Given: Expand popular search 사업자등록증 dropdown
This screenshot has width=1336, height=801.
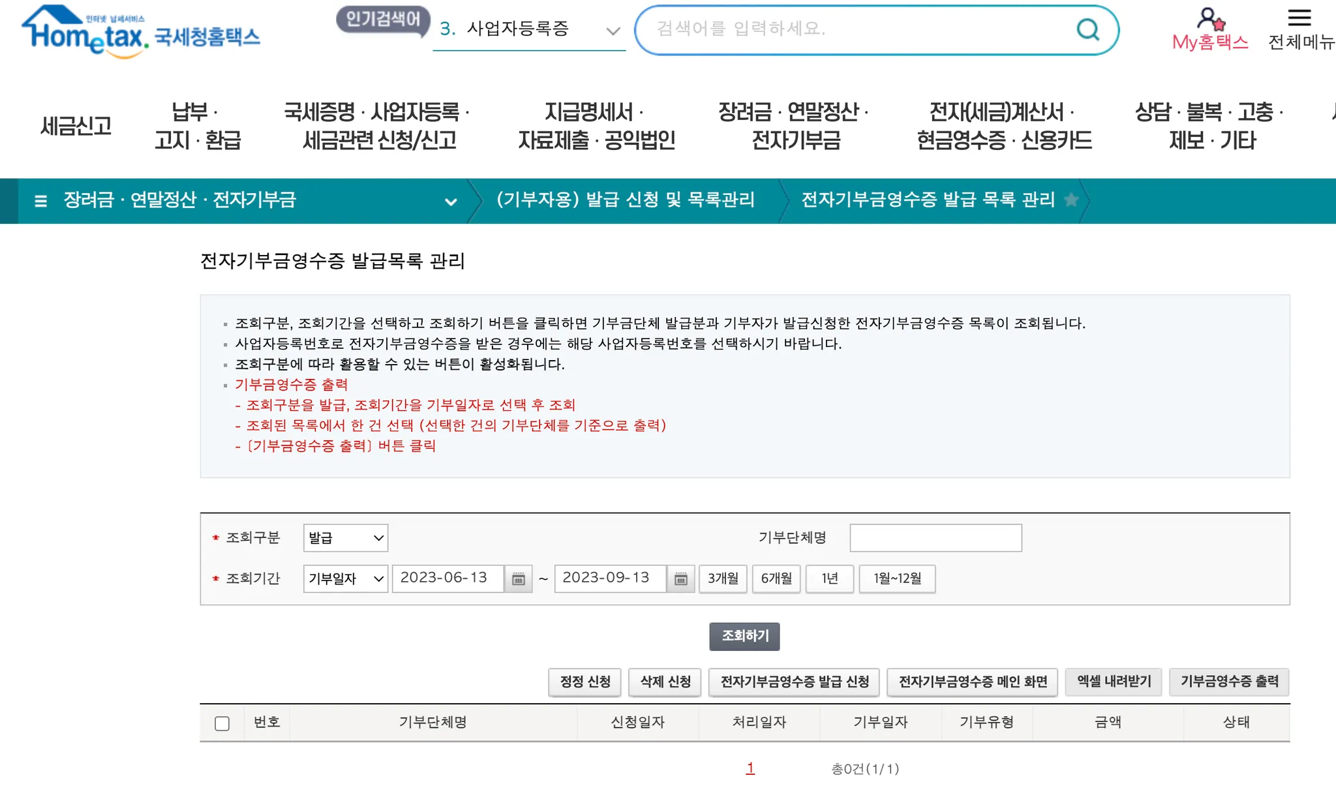Looking at the screenshot, I should [613, 31].
